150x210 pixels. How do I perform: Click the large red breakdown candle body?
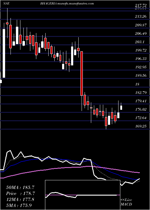point(81,73)
